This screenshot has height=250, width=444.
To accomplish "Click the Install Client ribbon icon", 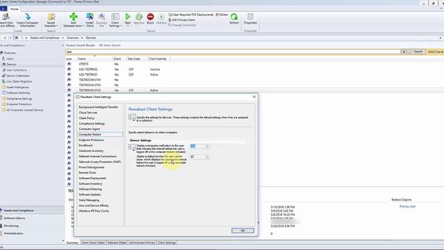I will (x=89, y=20).
